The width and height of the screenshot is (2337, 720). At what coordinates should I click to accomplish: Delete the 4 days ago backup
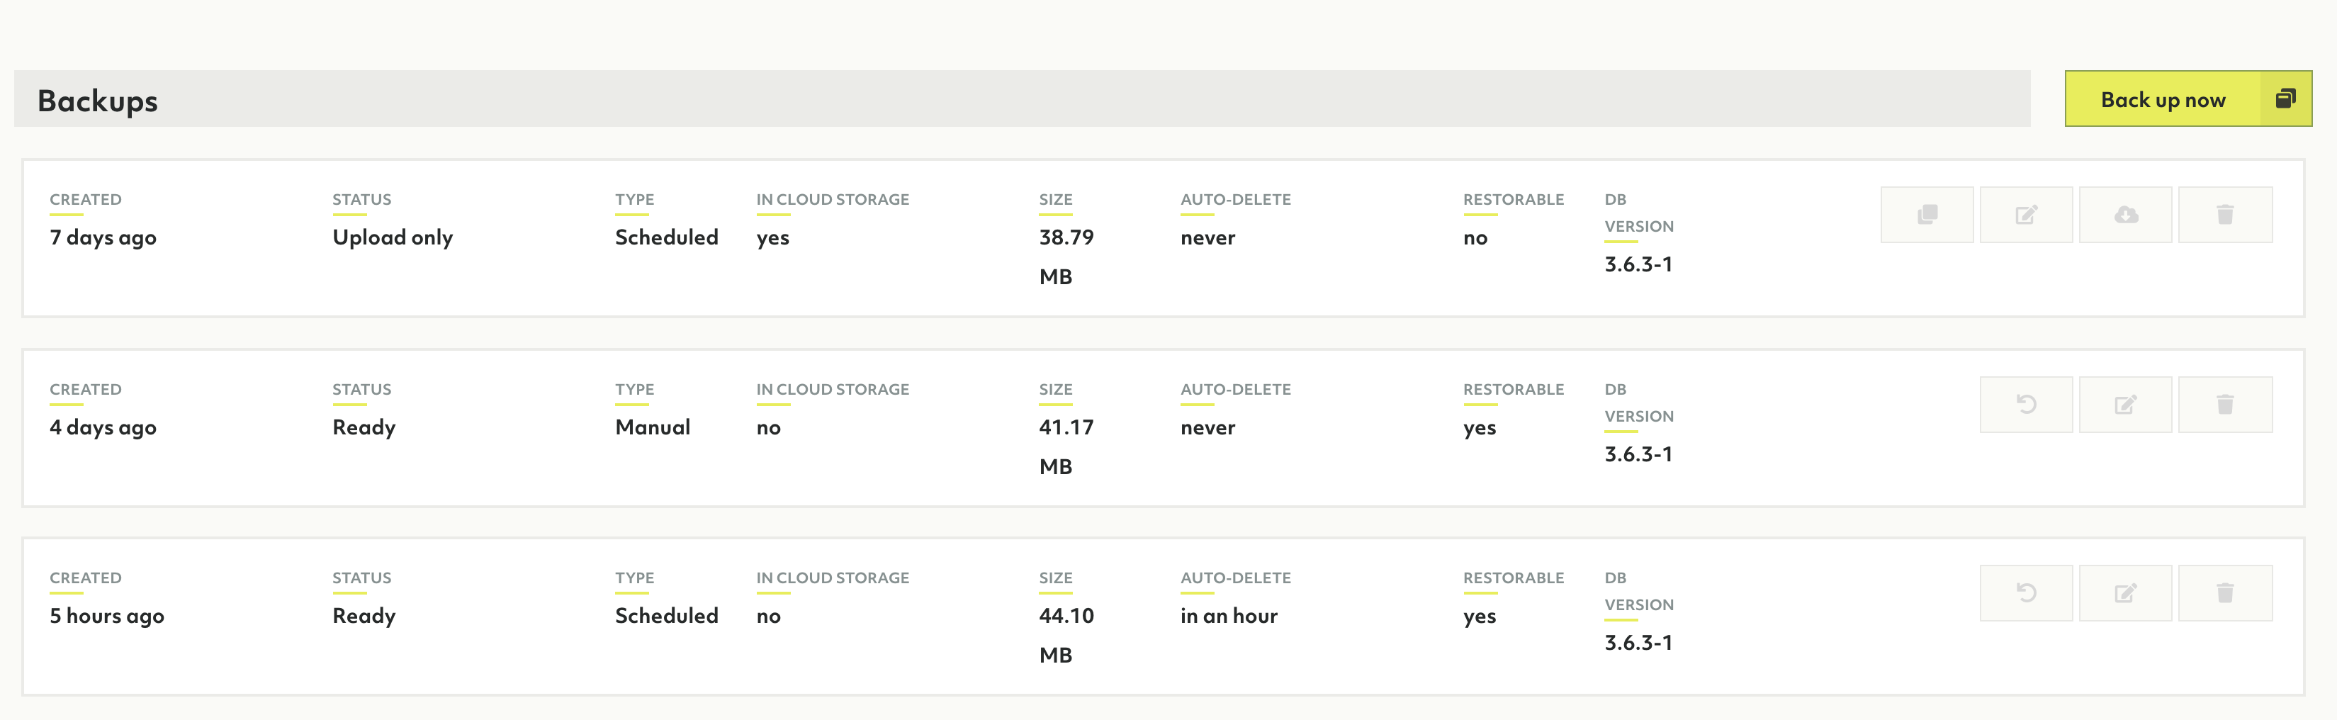coord(2224,405)
